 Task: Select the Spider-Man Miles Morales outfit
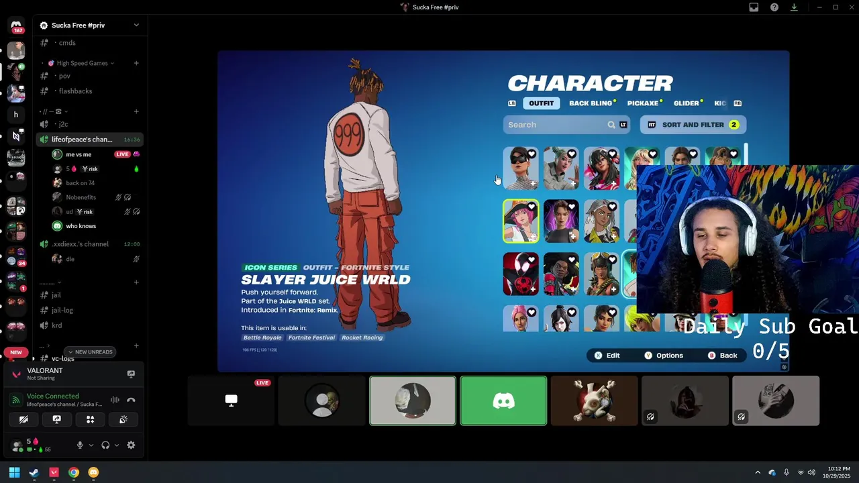[521, 274]
